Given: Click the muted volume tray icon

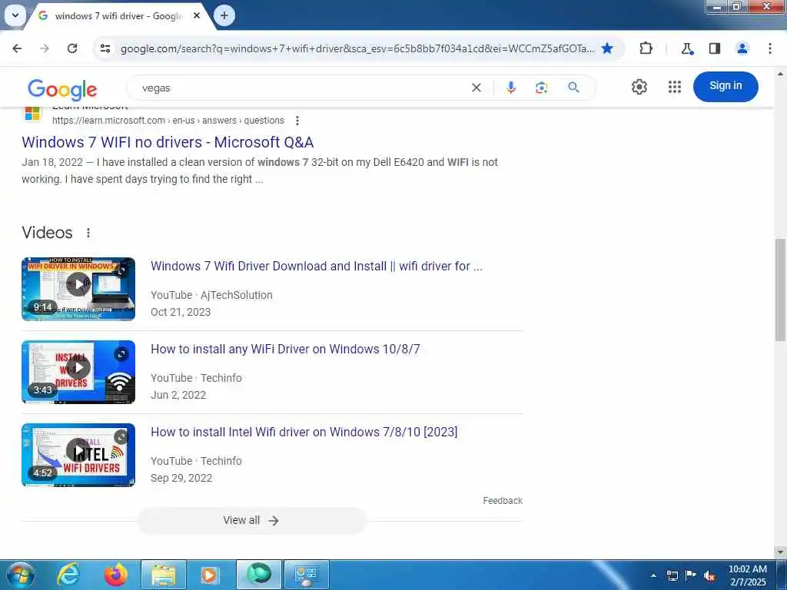Looking at the screenshot, I should [709, 576].
